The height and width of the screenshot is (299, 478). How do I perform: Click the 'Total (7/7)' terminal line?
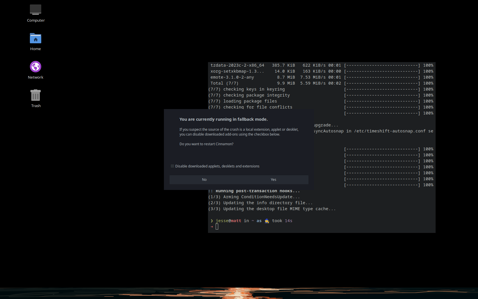tap(322, 83)
